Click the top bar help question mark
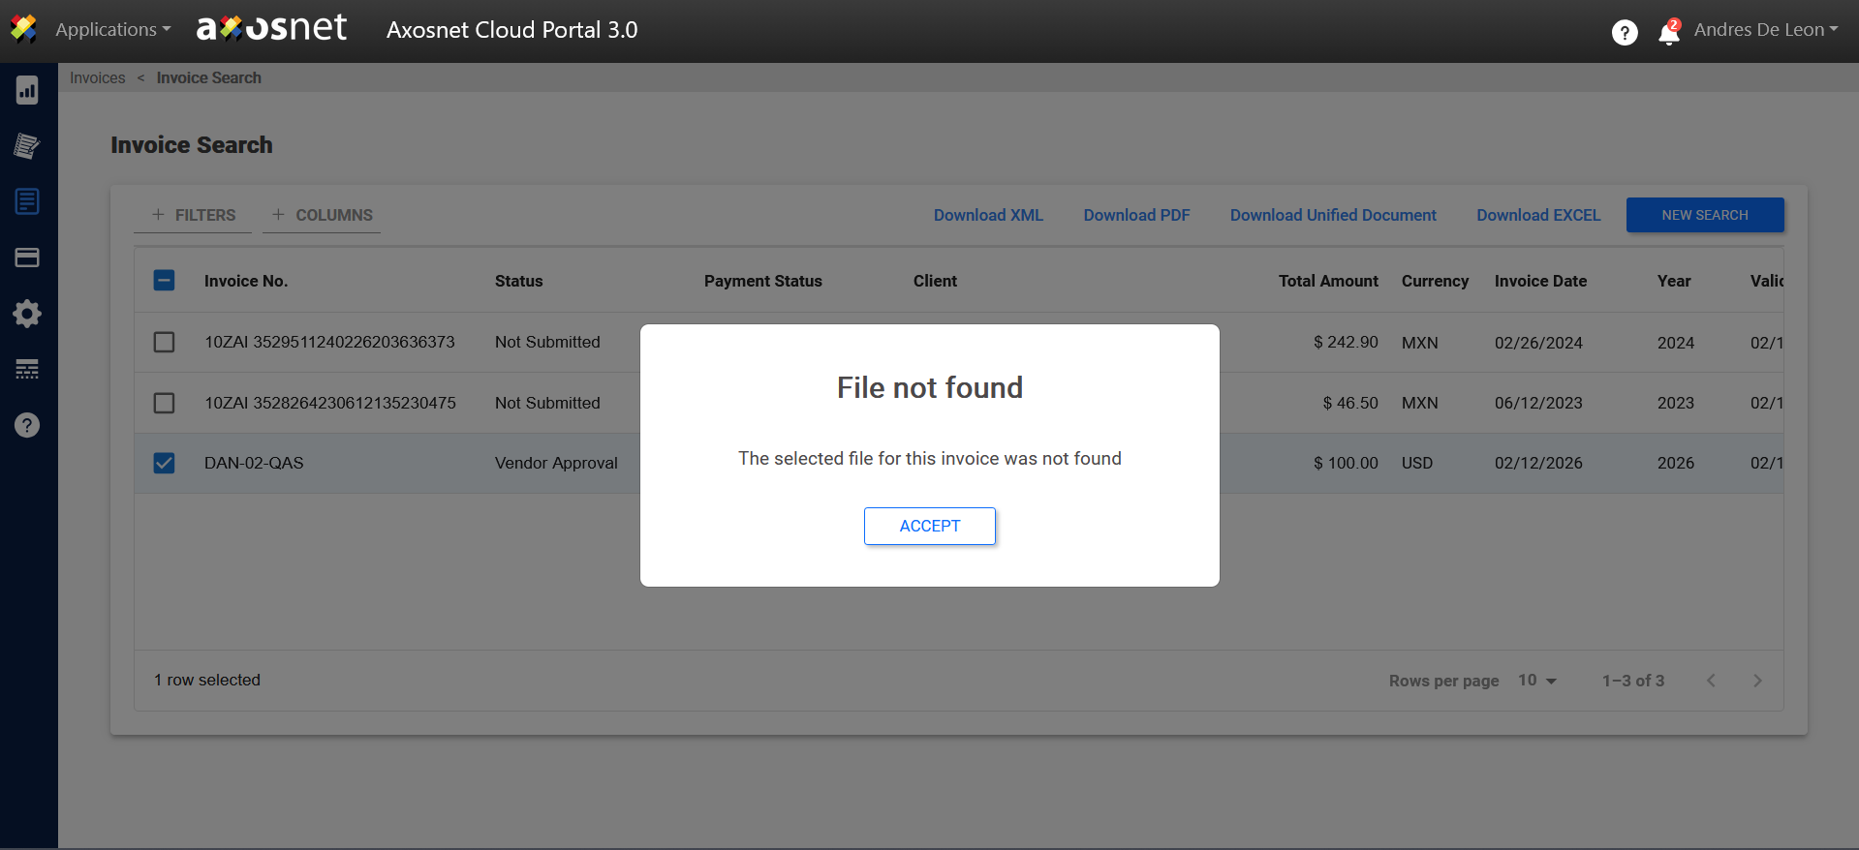Image resolution: width=1859 pixels, height=850 pixels. (1625, 33)
